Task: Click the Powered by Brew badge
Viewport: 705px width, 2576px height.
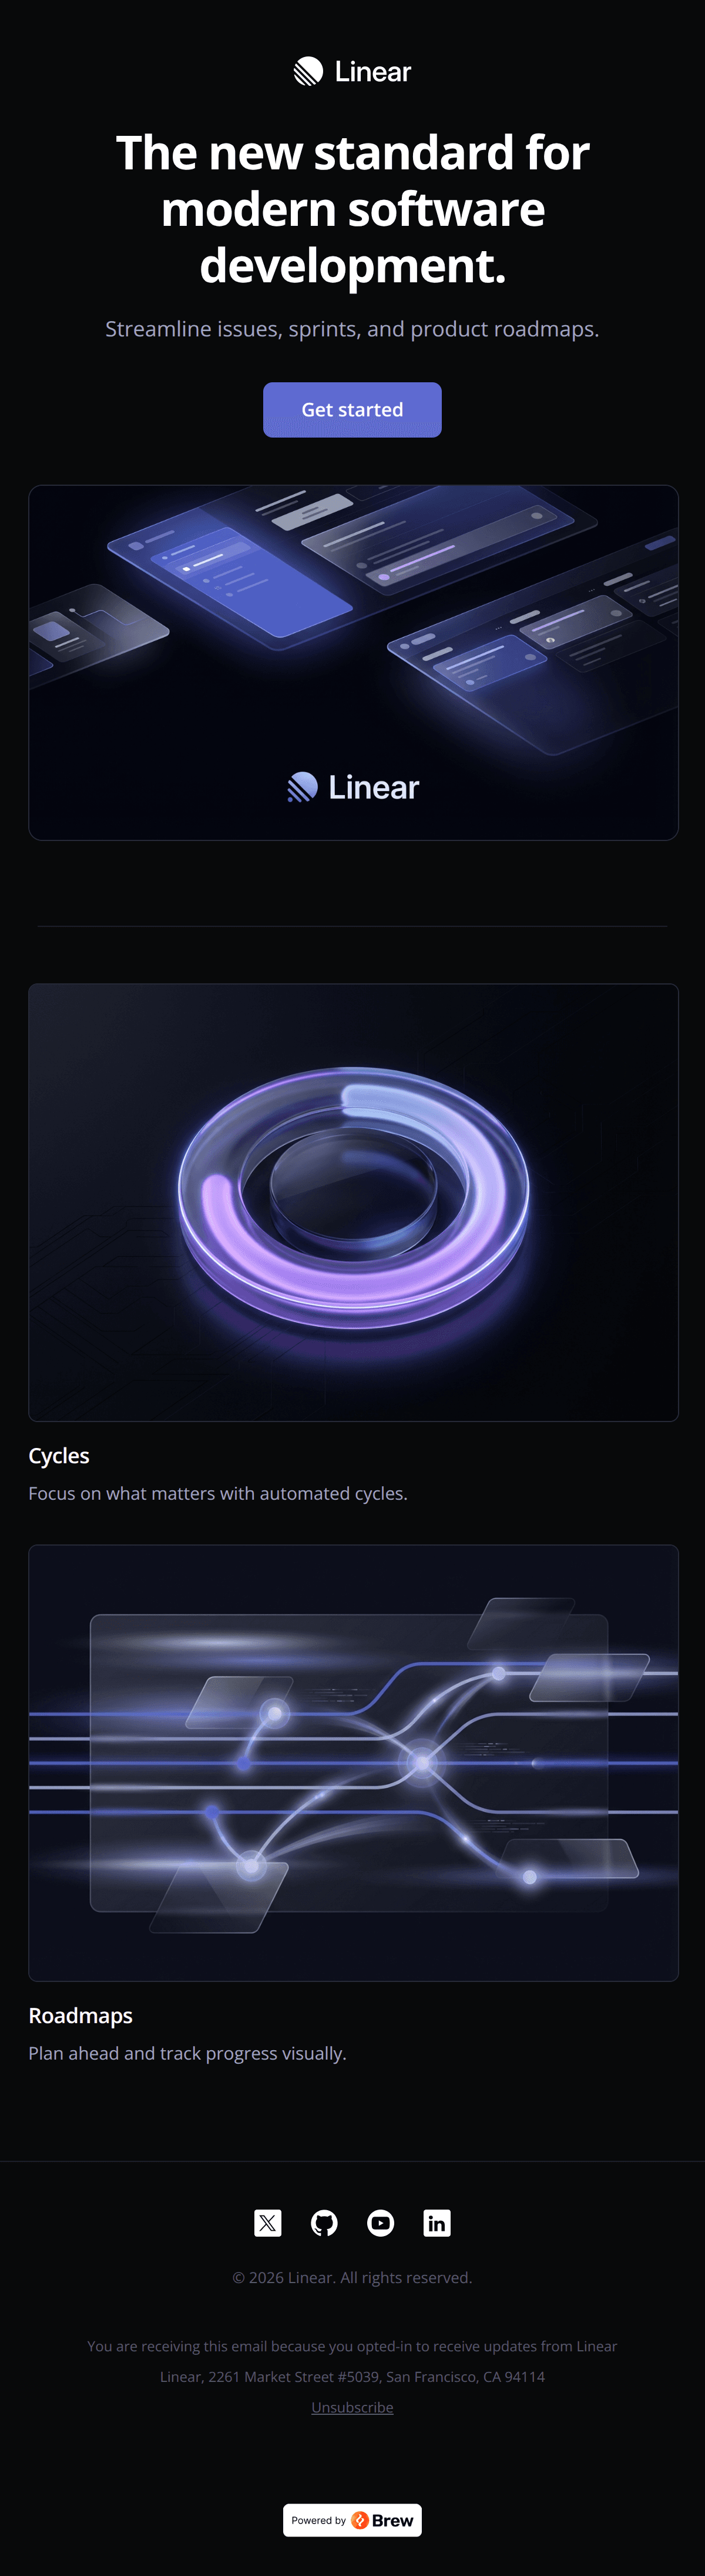Action: [351, 2520]
